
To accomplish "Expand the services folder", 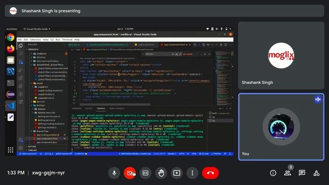I will [41, 102].
